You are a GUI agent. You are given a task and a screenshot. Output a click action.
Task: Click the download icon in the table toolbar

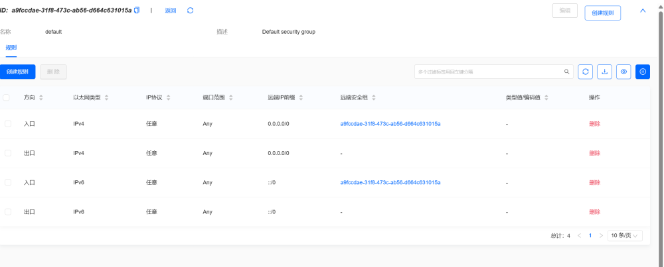(x=604, y=72)
